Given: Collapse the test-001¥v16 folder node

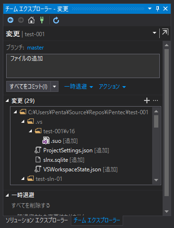Looking at the screenshot, I should [30, 131].
